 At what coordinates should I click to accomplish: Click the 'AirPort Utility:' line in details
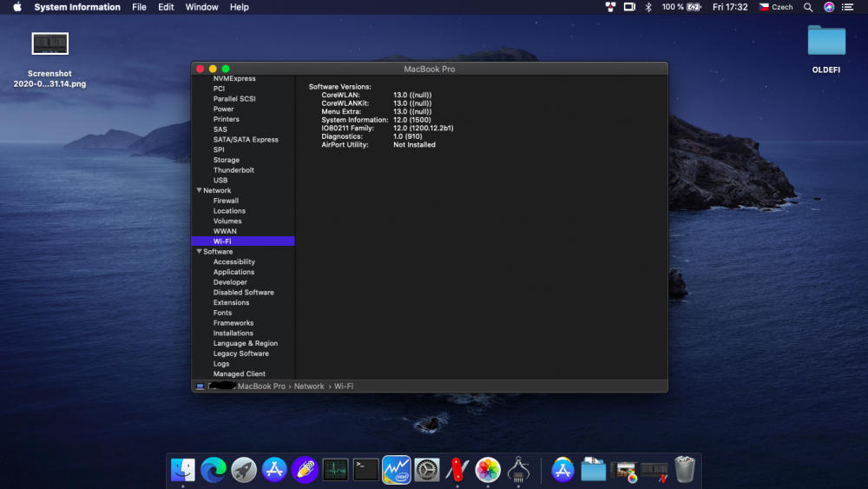[x=378, y=144]
